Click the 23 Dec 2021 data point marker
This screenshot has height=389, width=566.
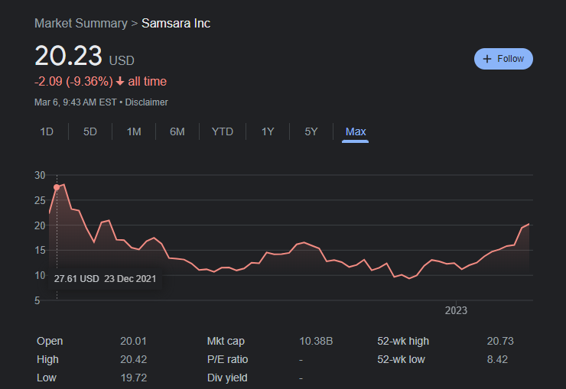57,187
